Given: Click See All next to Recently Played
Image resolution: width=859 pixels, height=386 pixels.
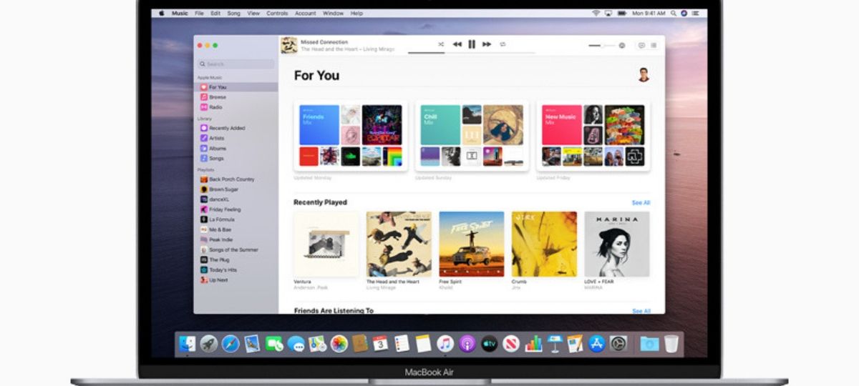Looking at the screenshot, I should pyautogui.click(x=641, y=203).
